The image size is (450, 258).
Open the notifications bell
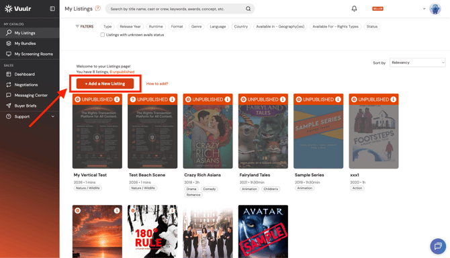(x=354, y=9)
